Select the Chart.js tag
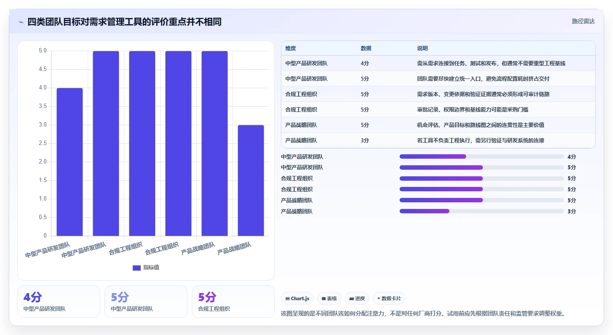The width and height of the screenshot is (613, 335). [297, 298]
